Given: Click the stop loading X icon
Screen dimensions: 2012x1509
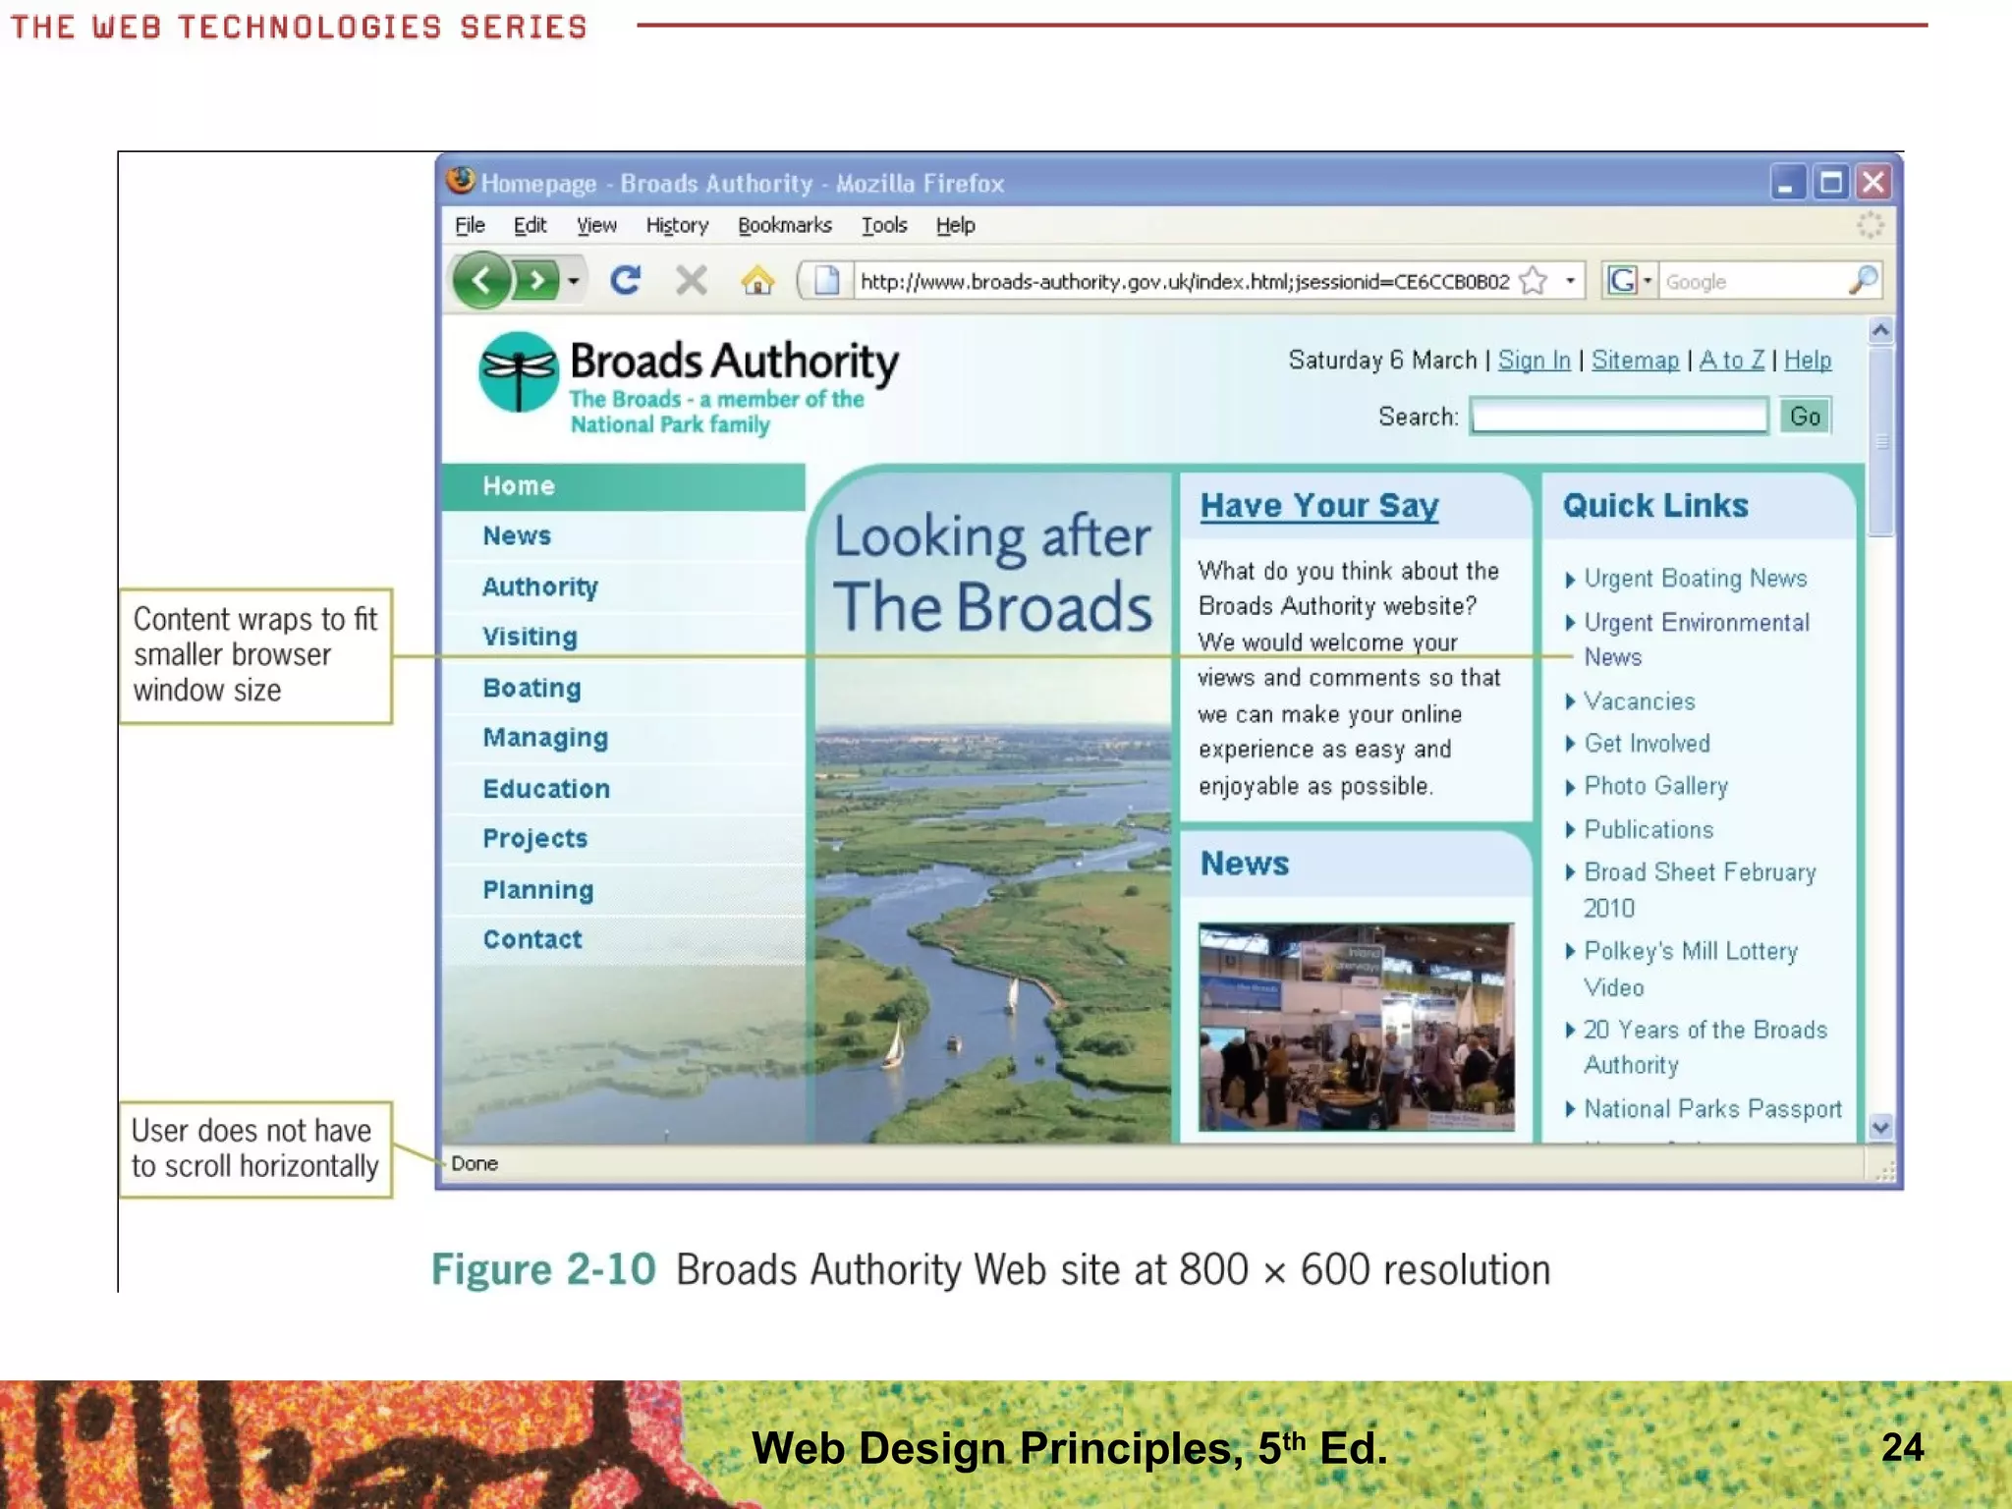Looking at the screenshot, I should 692,281.
